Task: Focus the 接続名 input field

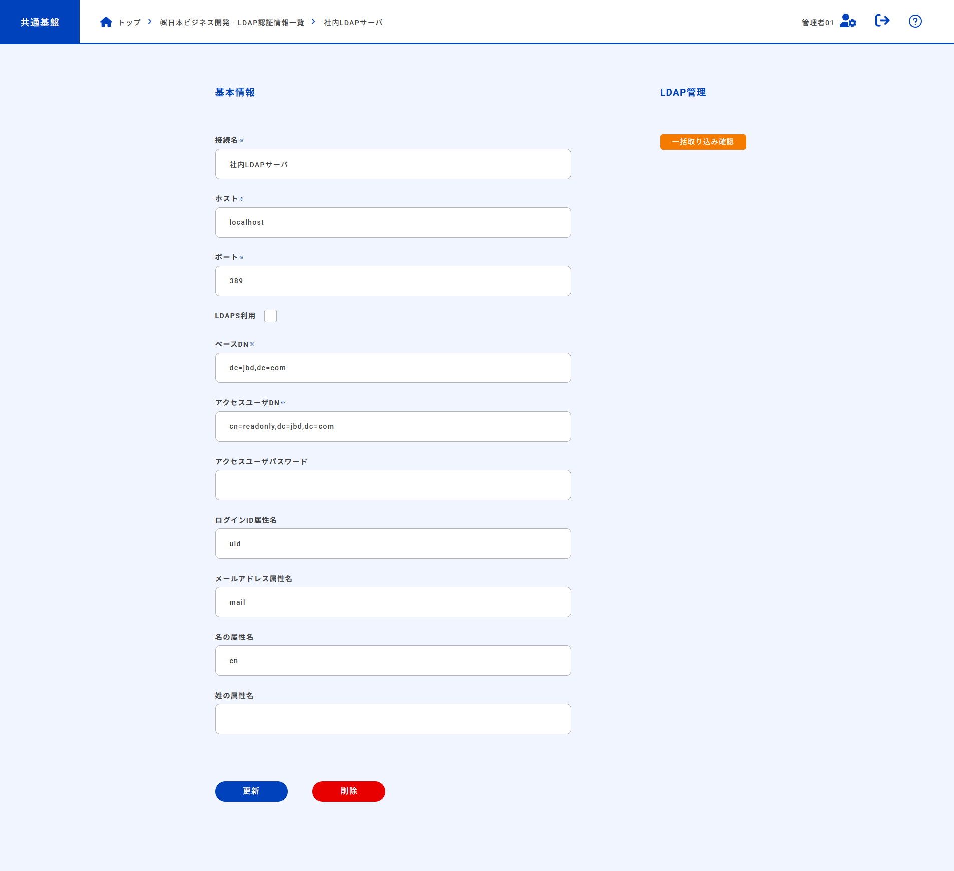Action: click(393, 164)
